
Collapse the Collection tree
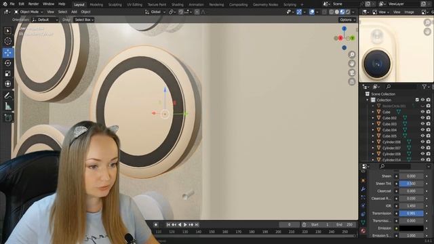368,100
